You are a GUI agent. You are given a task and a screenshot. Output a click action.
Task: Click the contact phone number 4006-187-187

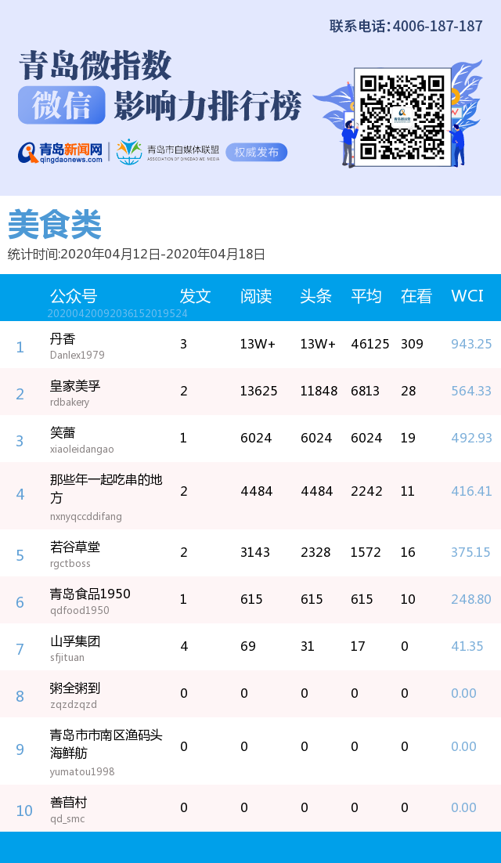click(x=405, y=26)
